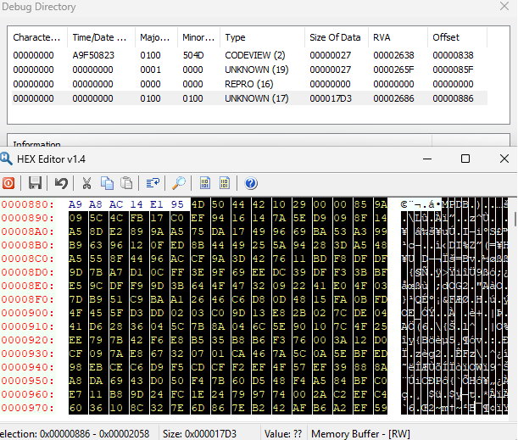The width and height of the screenshot is (518, 440).
Task: Click hex byte A9 at offset 0000880
Action: pos(75,204)
